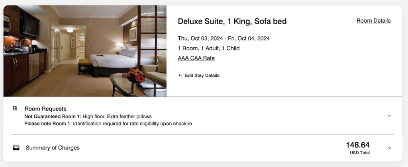The height and width of the screenshot is (167, 408).
Task: Click the Oct 03 - Oct 04 stay dates
Action: 224,39
